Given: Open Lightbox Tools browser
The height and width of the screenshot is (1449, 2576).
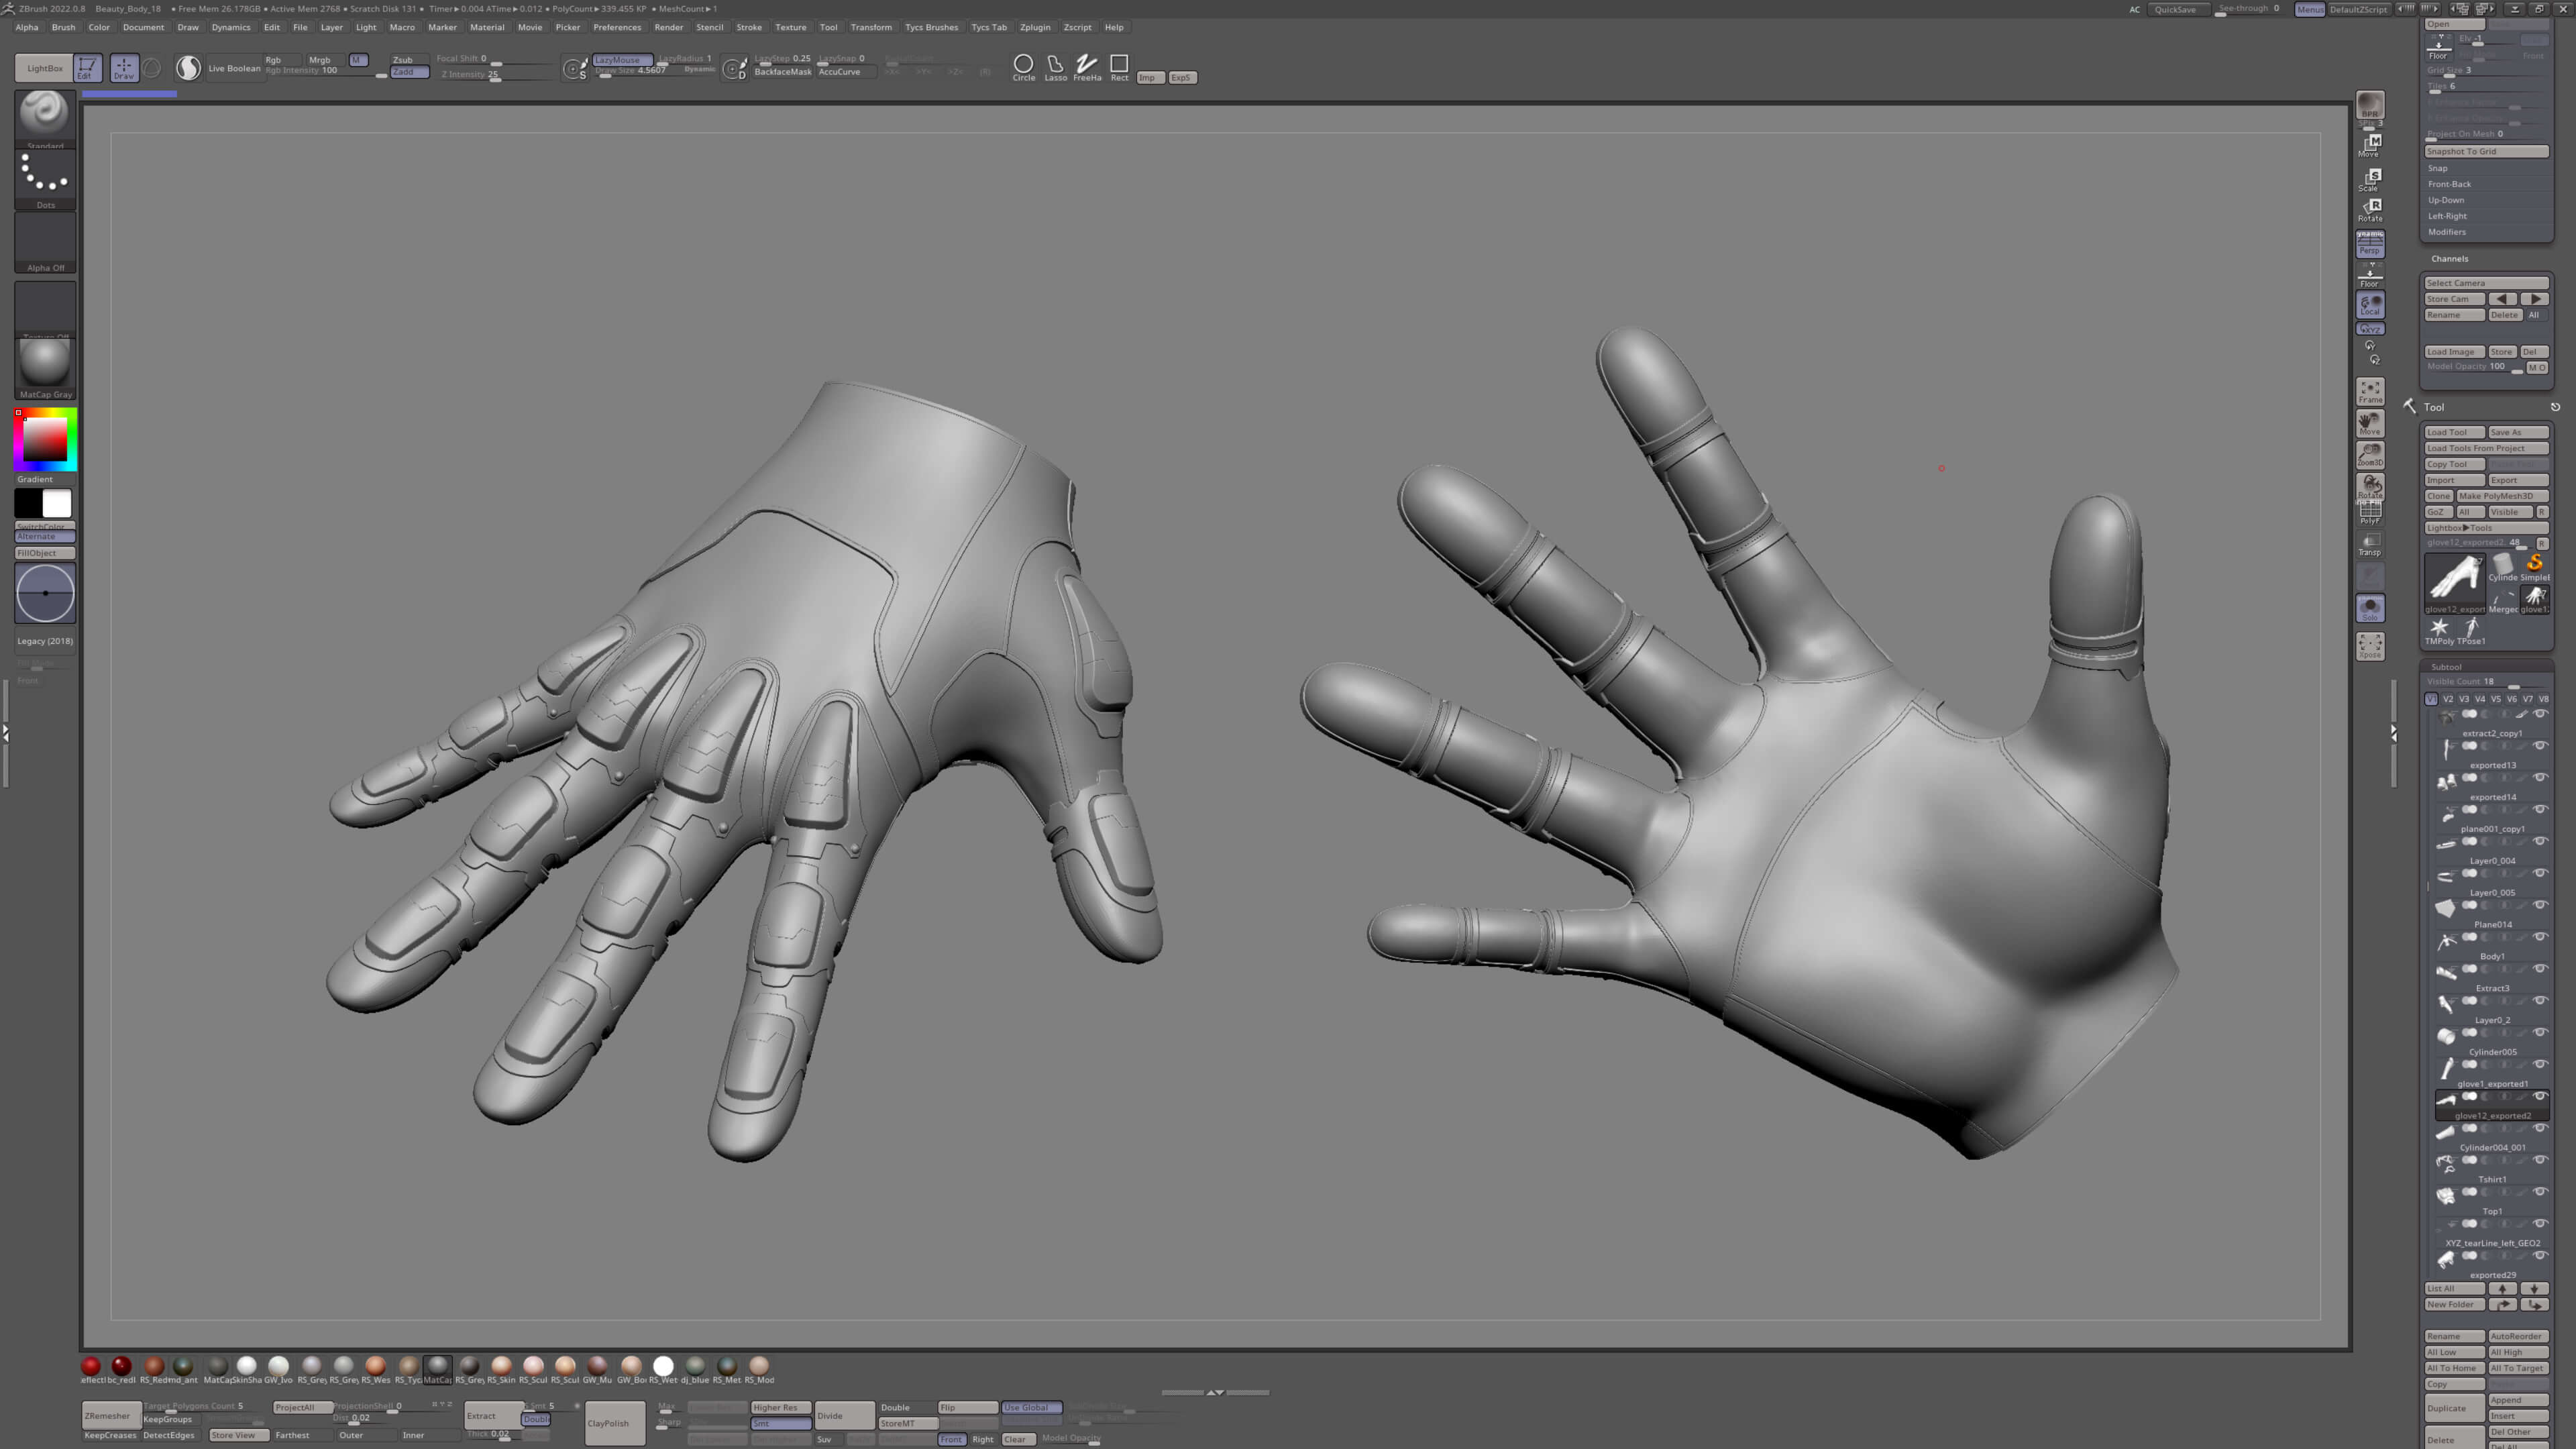Looking at the screenshot, I should click(x=2486, y=528).
